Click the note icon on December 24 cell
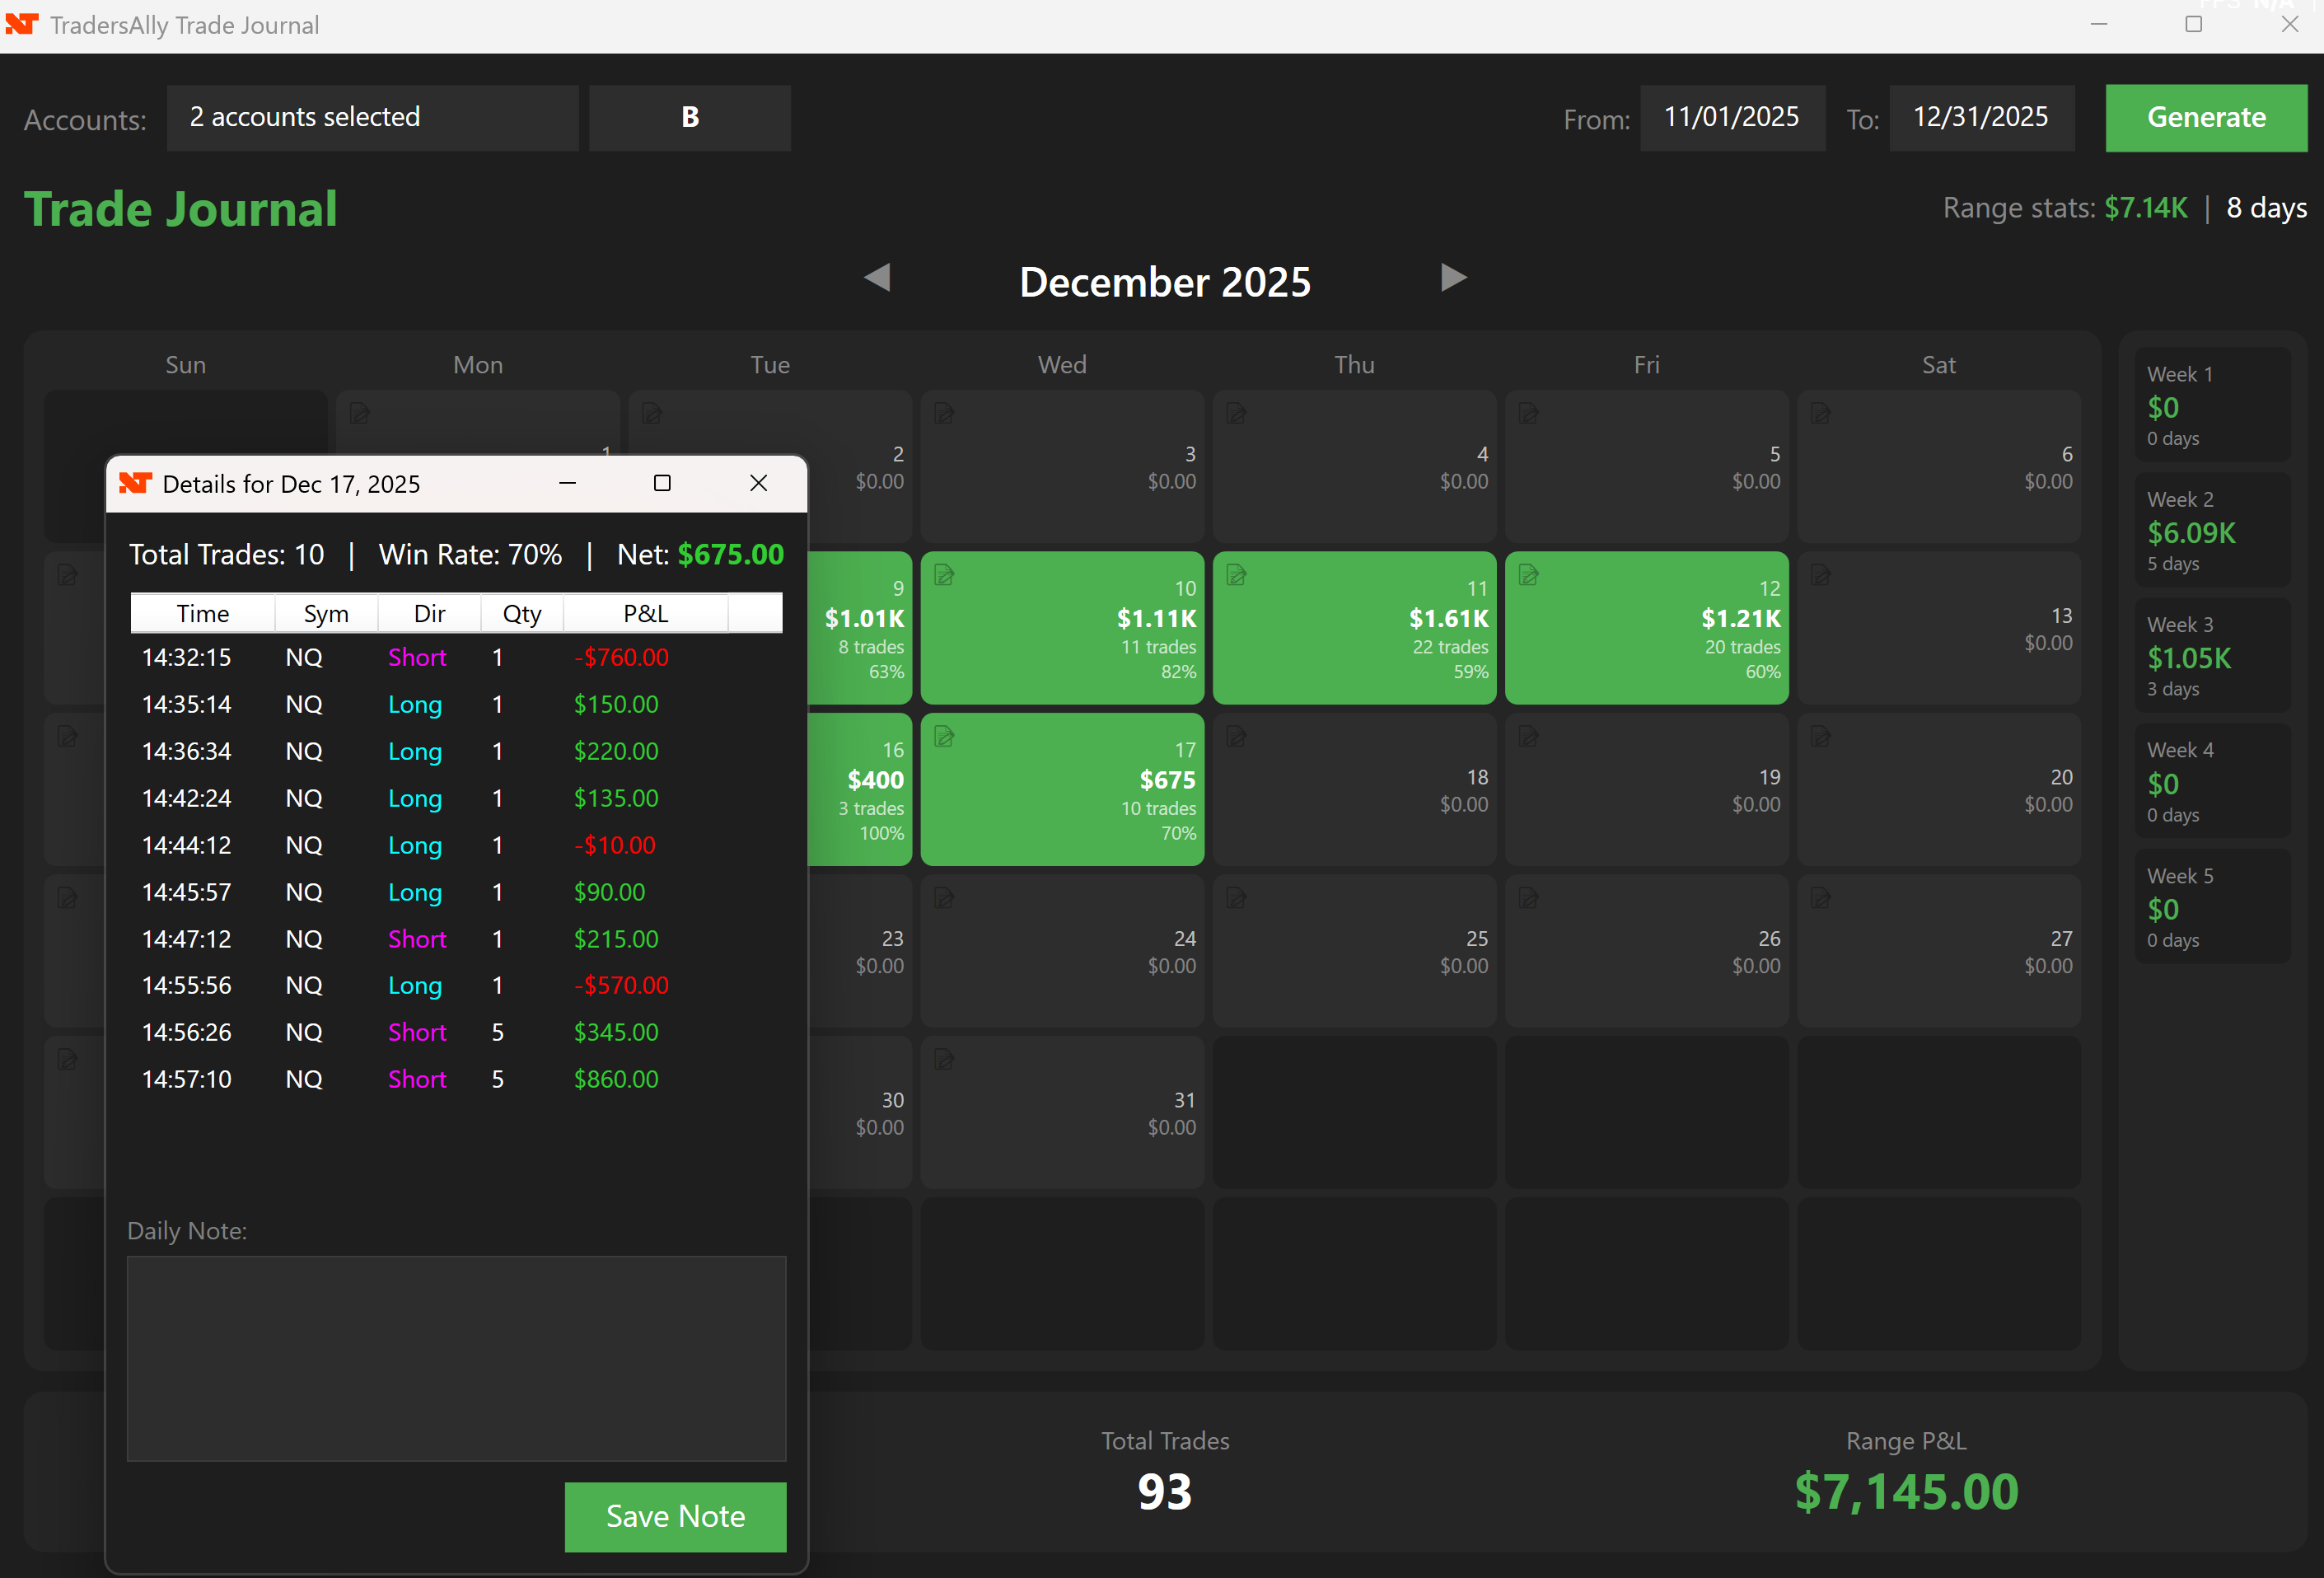The height and width of the screenshot is (1578, 2324). (944, 898)
